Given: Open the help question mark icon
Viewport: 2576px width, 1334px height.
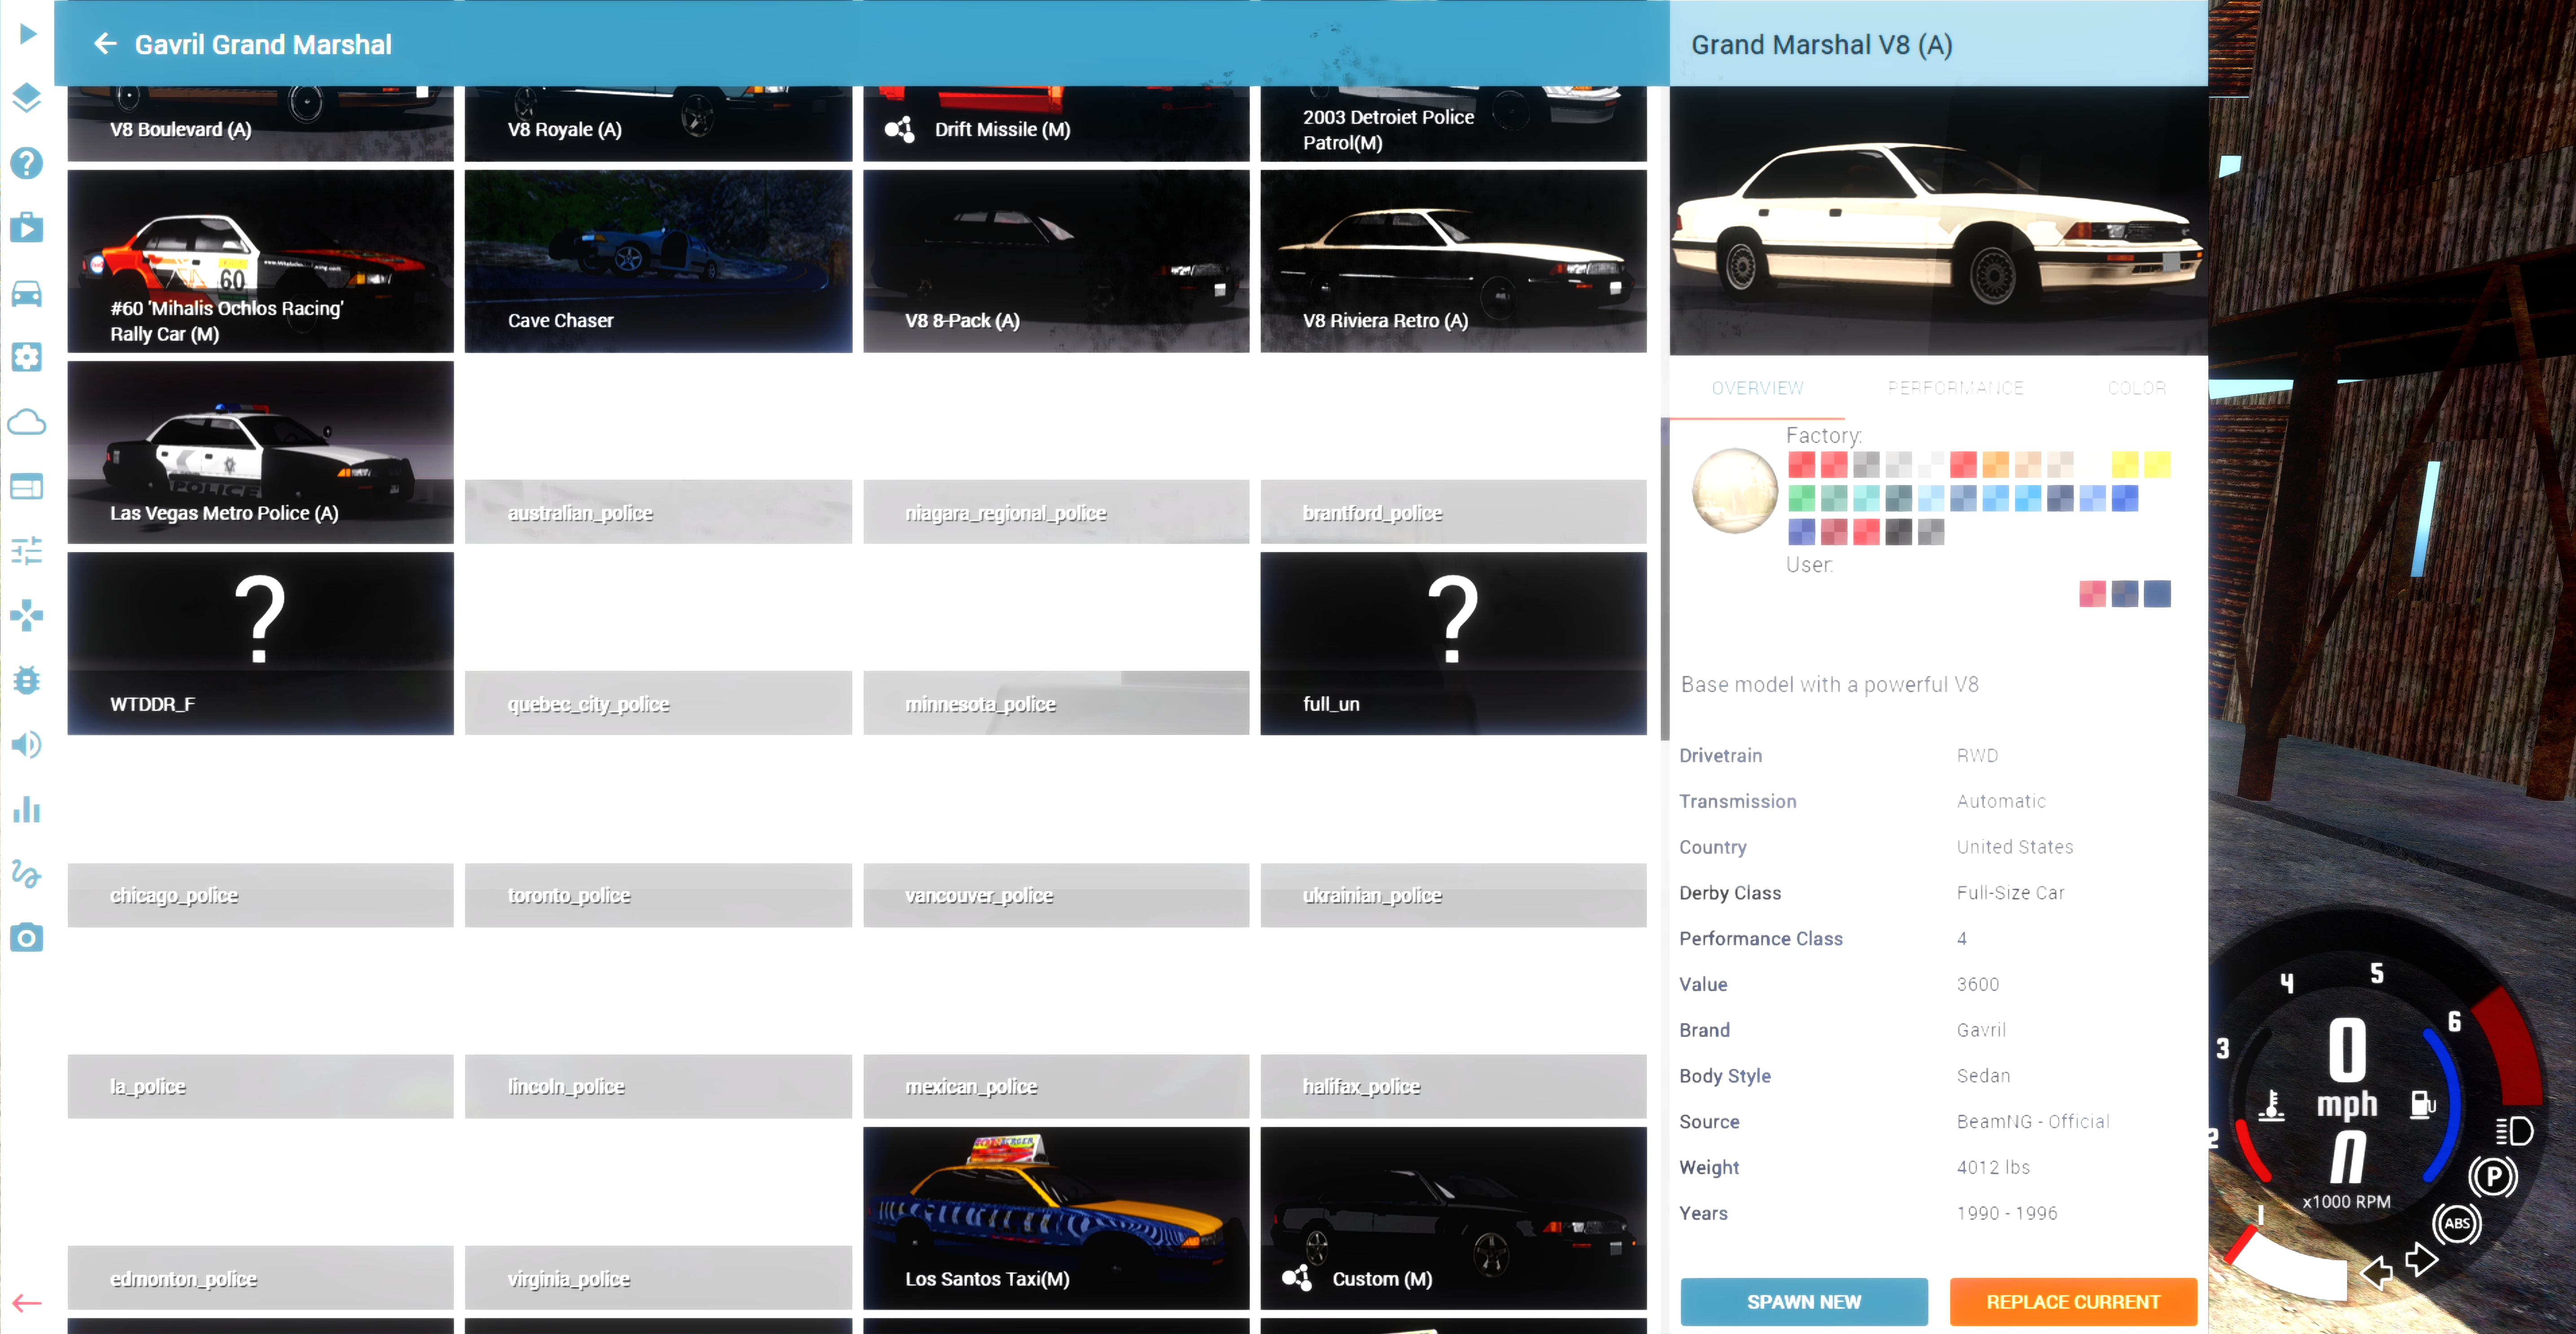Looking at the screenshot, I should tap(27, 162).
